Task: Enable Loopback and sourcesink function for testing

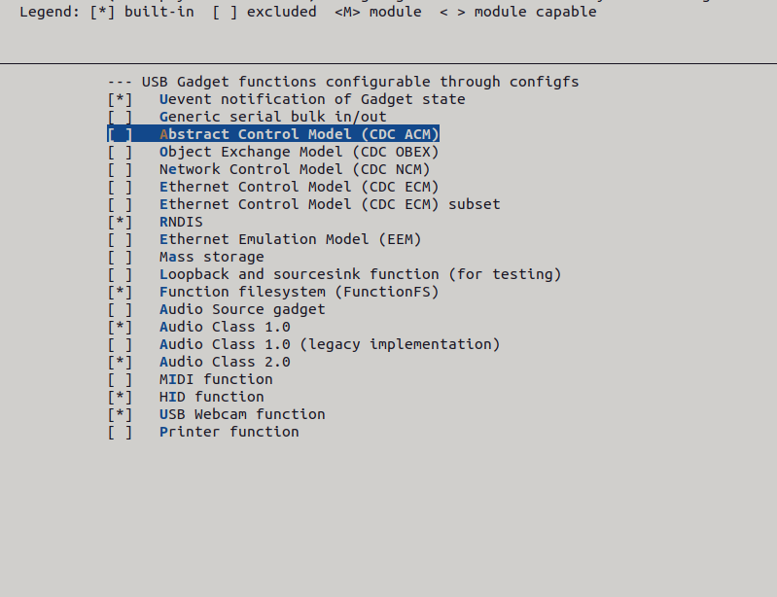Action: (120, 274)
